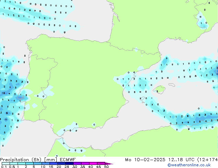
Task: Click the 0.1–0.5 mm legend color box
Action: (6, 164)
